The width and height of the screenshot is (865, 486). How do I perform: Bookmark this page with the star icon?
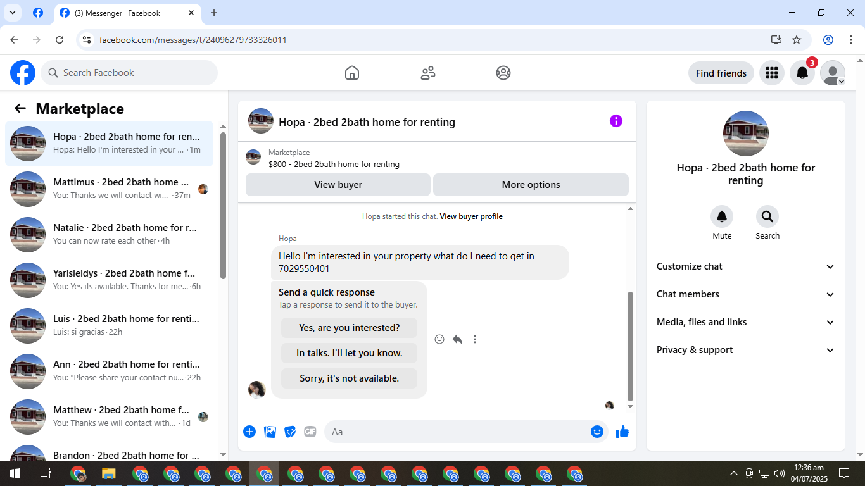click(797, 40)
